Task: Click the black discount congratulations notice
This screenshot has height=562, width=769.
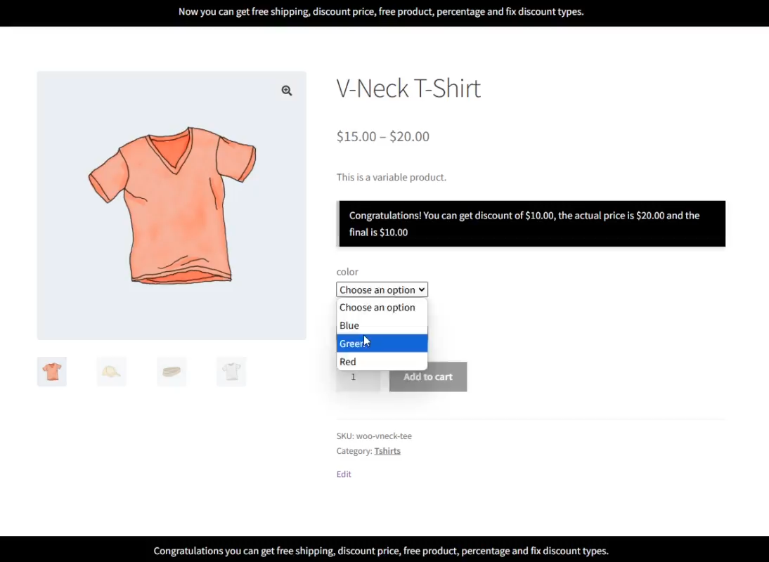Action: [x=531, y=224]
